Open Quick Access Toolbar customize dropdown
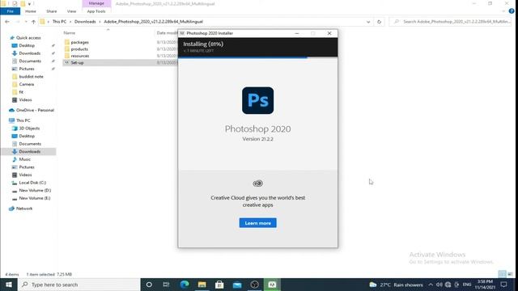This screenshot has width=518, height=291. [29, 3]
